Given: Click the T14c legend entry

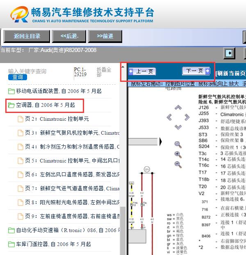Looking at the screenshot, I should (x=222, y=159).
